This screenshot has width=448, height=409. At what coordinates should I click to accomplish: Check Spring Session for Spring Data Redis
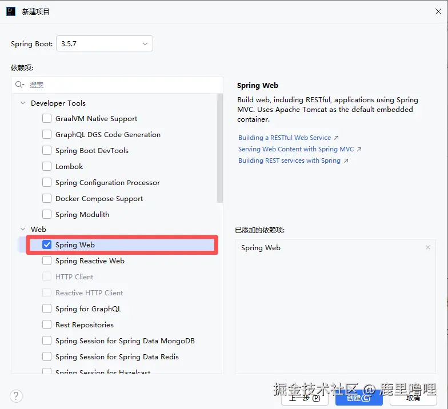[47, 356]
